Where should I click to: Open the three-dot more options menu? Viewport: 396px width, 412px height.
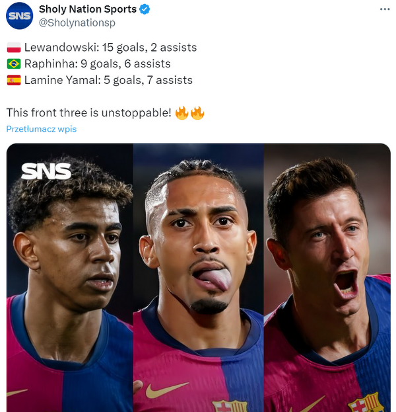point(385,9)
